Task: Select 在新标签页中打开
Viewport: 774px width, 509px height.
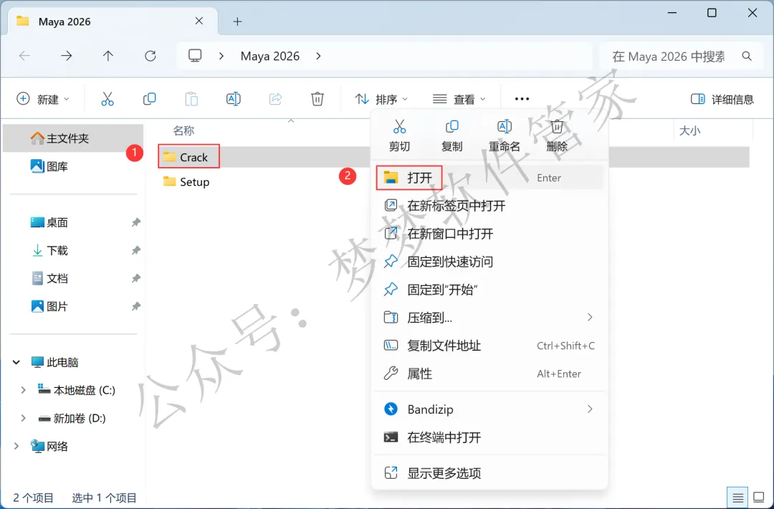Action: pos(489,205)
